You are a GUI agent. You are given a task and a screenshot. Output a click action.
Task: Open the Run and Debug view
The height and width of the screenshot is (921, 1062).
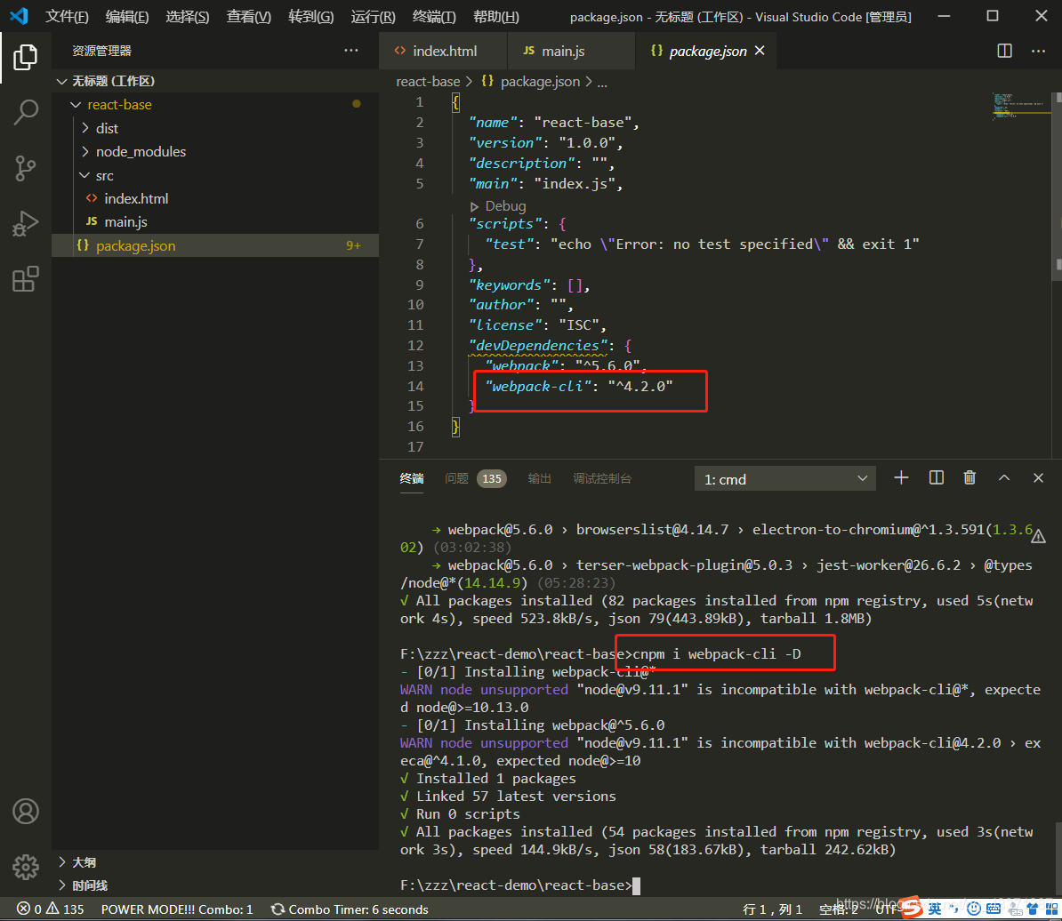pyautogui.click(x=26, y=223)
